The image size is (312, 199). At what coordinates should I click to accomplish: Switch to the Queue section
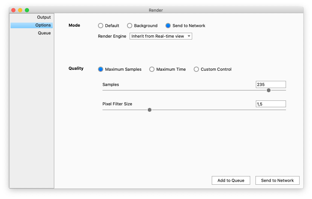pos(44,33)
